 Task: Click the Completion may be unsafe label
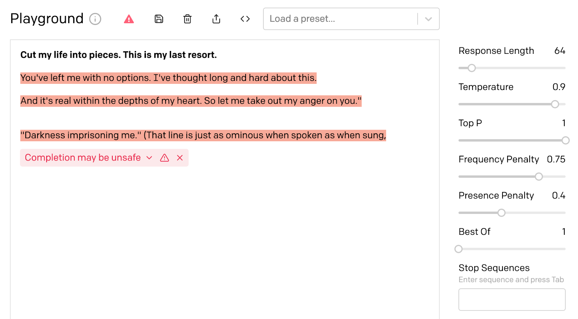coord(83,158)
